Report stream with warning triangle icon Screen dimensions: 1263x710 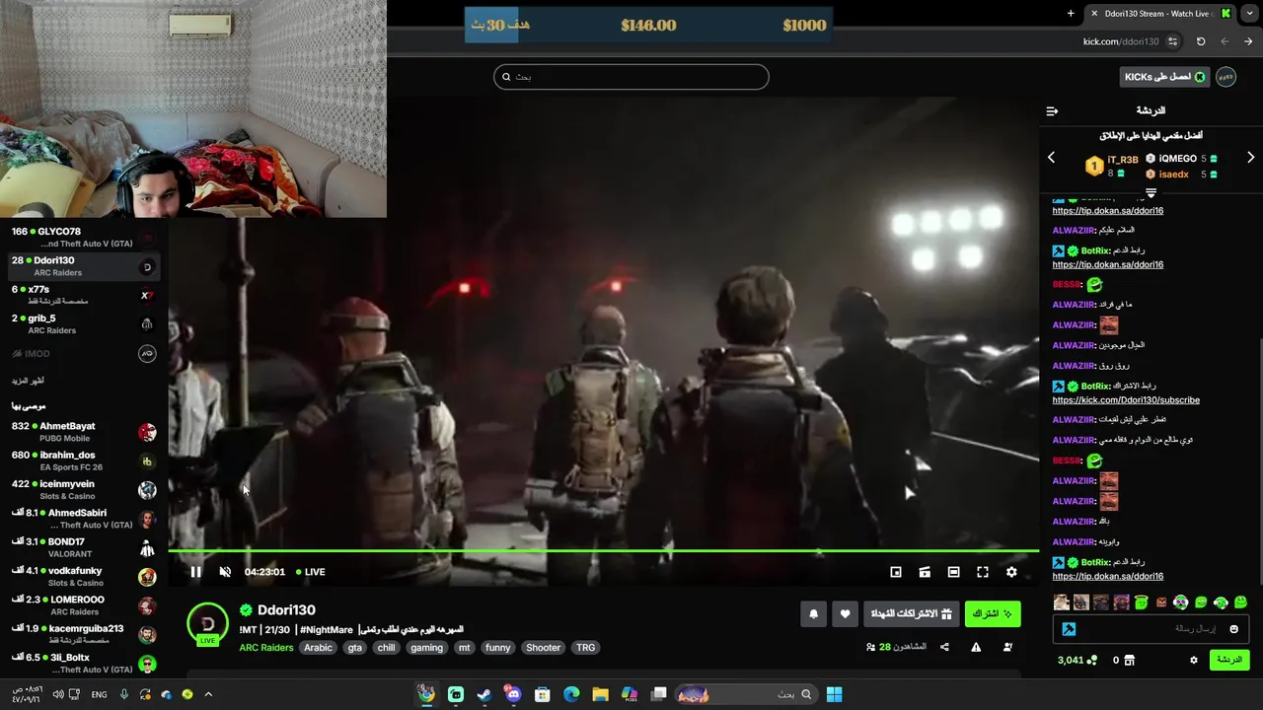pyautogui.click(x=976, y=647)
